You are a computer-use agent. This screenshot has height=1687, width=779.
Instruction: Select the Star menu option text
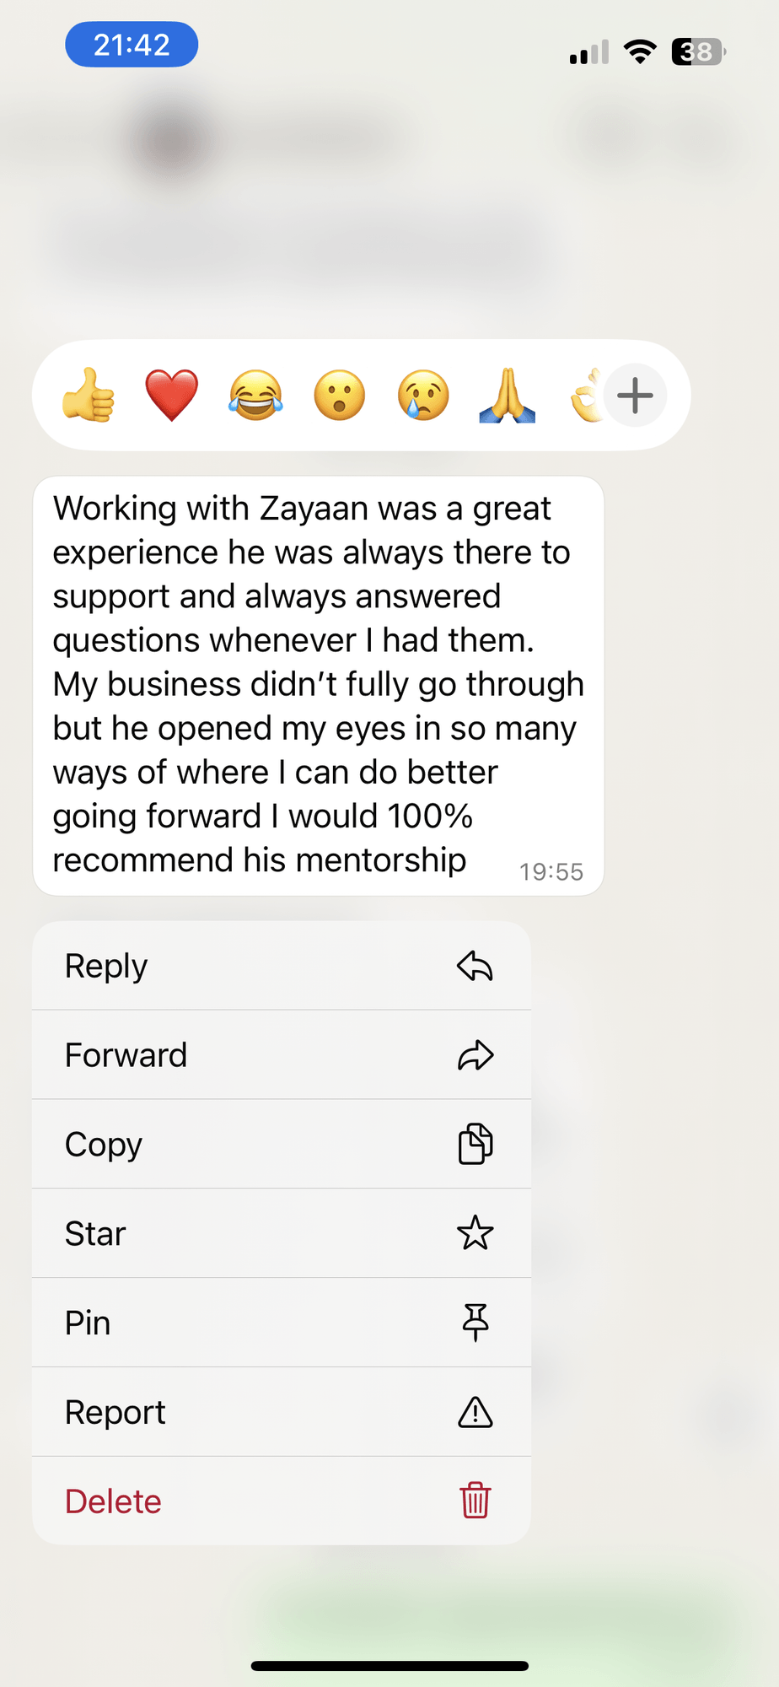click(95, 1234)
